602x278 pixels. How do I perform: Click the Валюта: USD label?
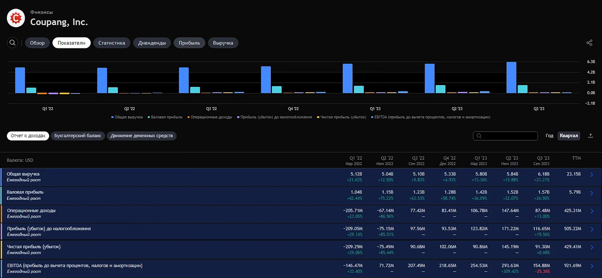(x=20, y=160)
